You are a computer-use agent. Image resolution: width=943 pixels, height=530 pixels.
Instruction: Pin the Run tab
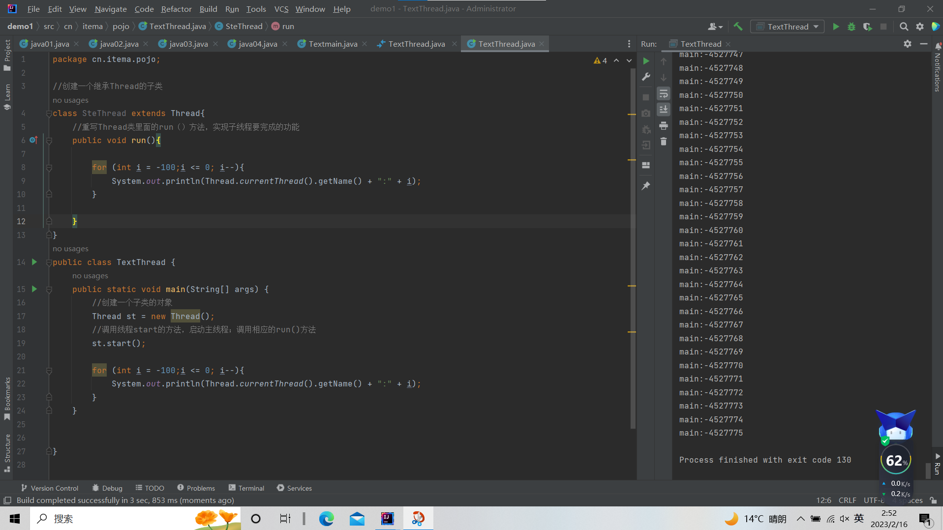(x=646, y=186)
